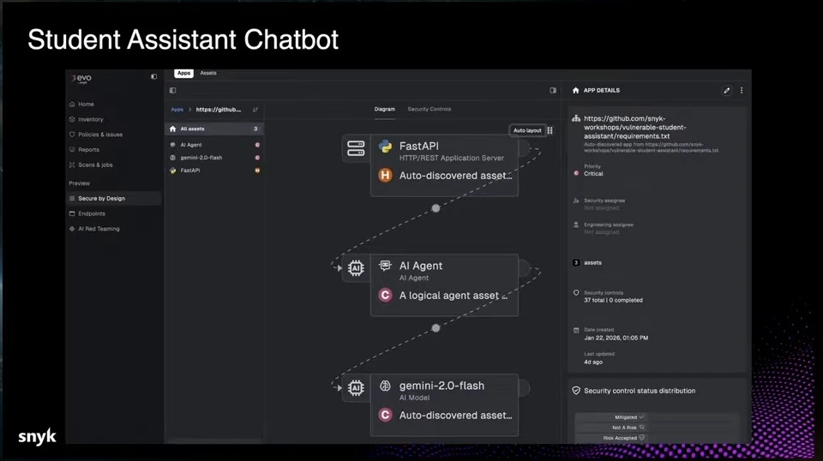Open Inventory from the sidebar
The image size is (823, 461).
tap(90, 119)
